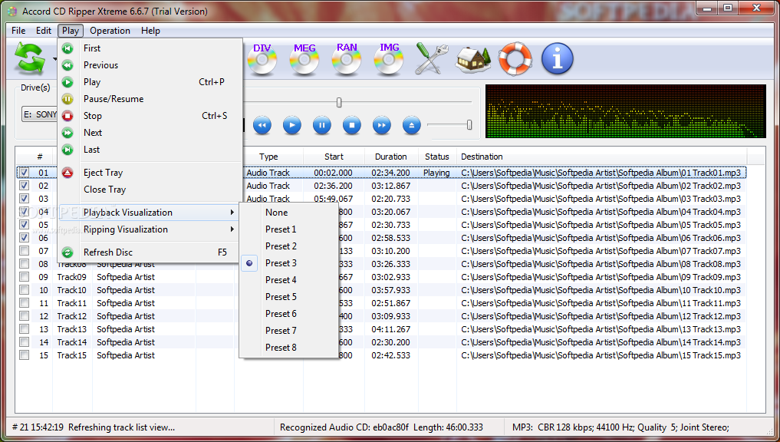
Task: Choose Last in the Play menu
Action: (x=150, y=150)
